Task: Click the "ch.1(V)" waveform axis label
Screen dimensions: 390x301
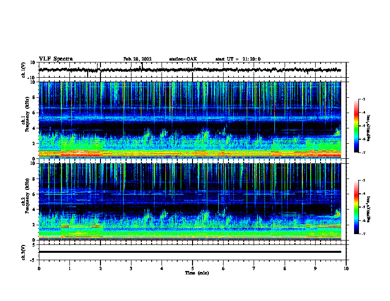Action: (x=24, y=70)
